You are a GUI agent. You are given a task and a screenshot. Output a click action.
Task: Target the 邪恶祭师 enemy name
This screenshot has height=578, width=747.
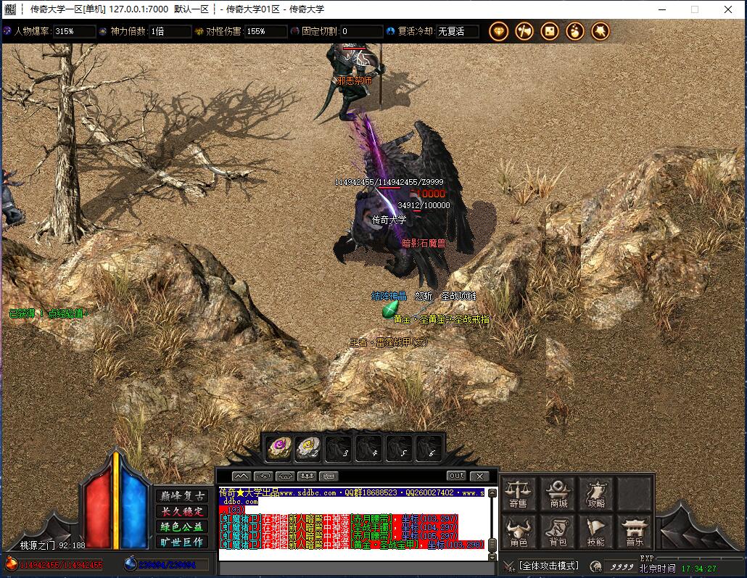[x=355, y=81]
